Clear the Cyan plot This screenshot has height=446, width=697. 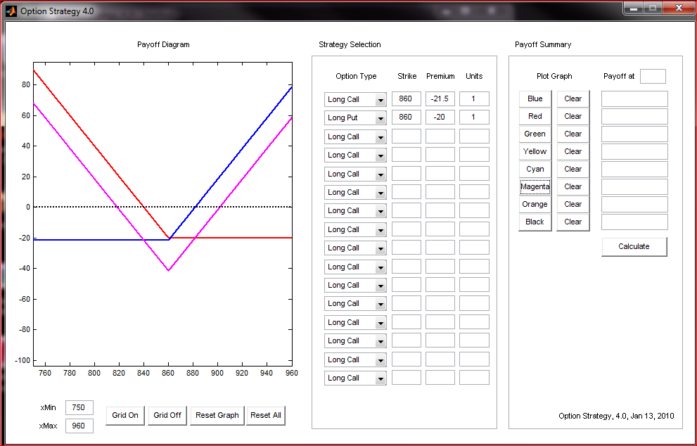[x=573, y=169]
